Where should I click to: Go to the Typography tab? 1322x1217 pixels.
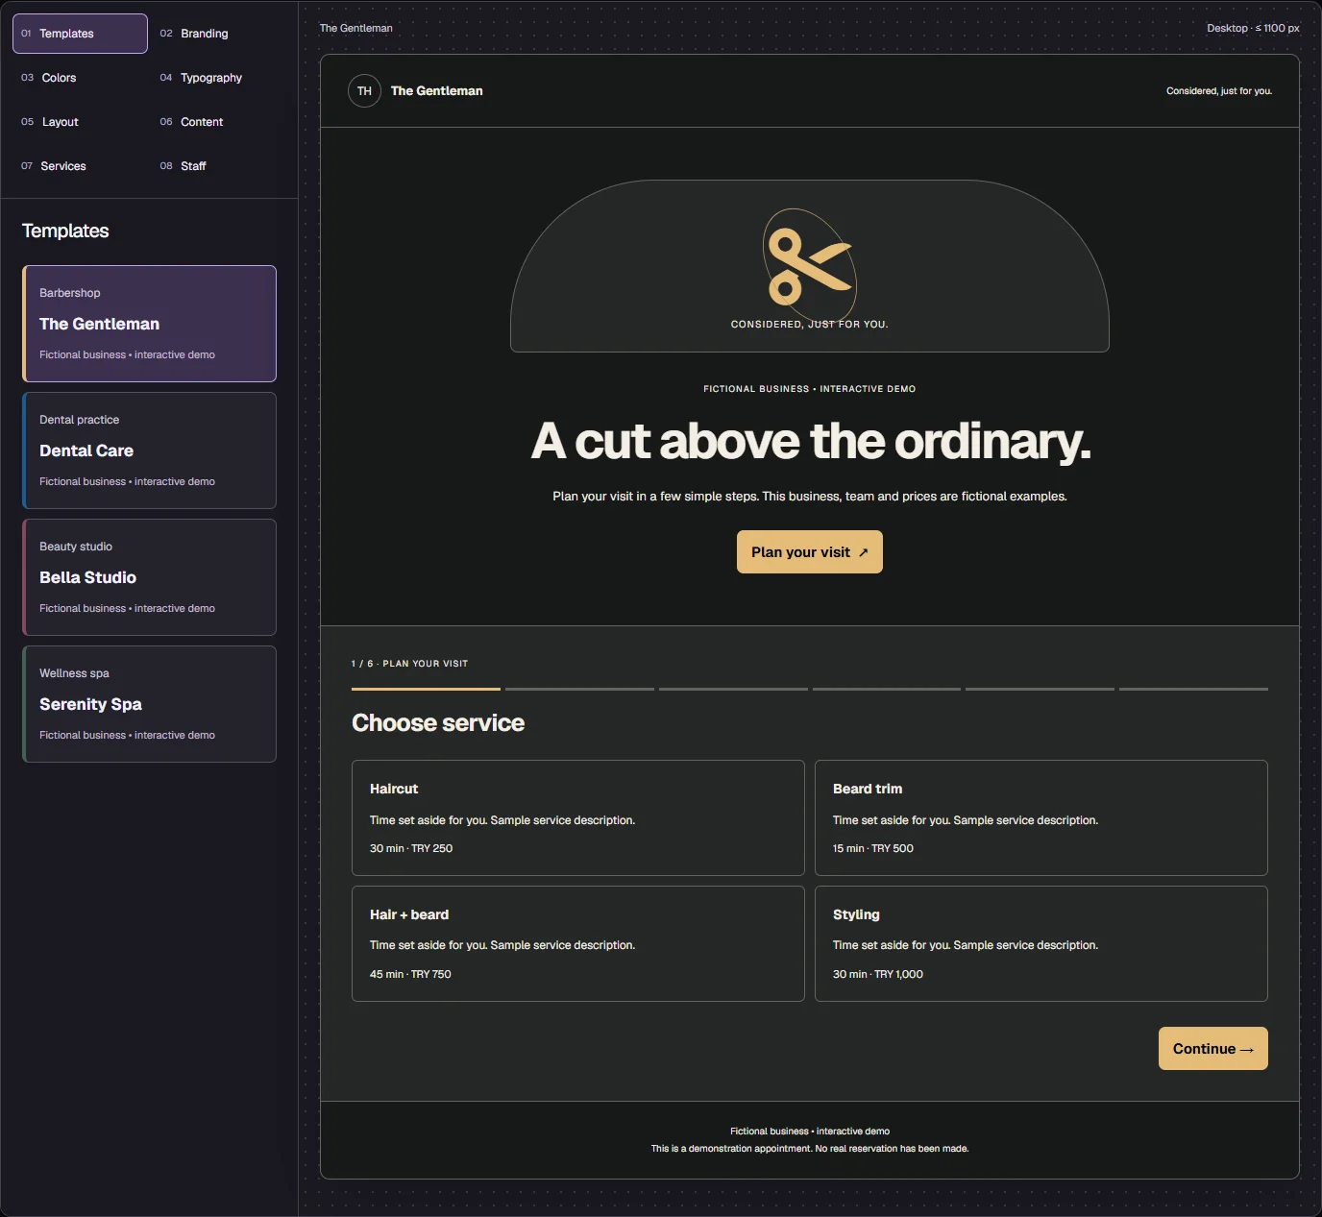[x=219, y=78]
